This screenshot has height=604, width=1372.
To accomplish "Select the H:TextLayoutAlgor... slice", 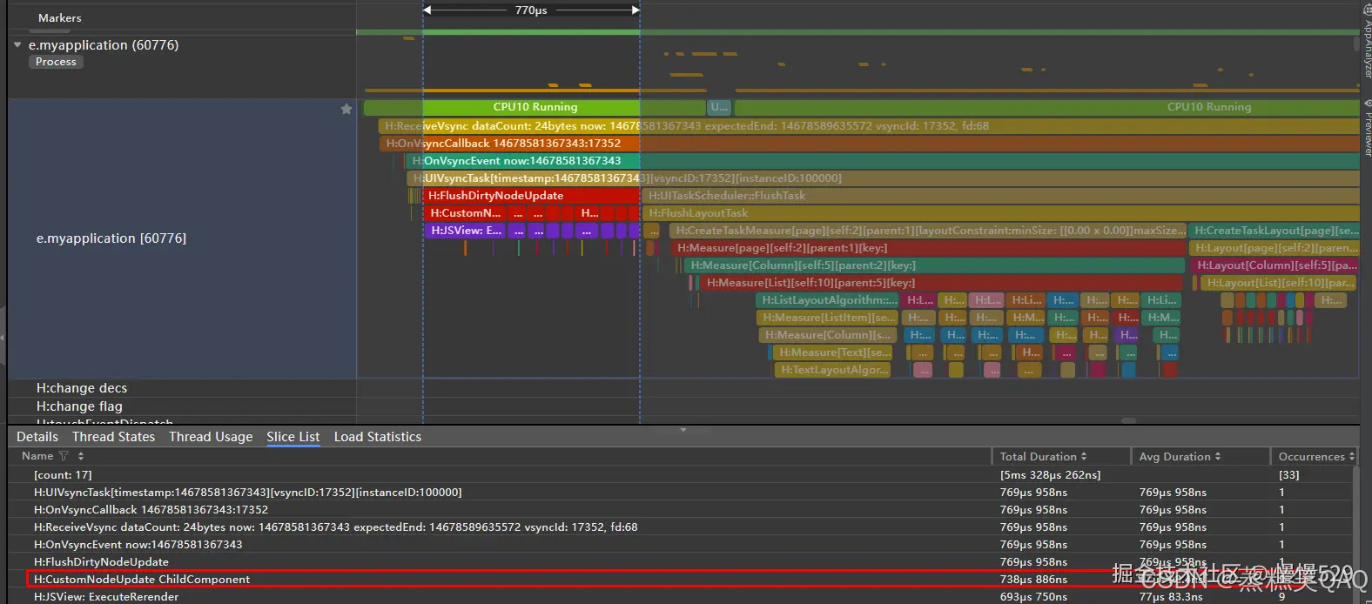I will coord(834,370).
